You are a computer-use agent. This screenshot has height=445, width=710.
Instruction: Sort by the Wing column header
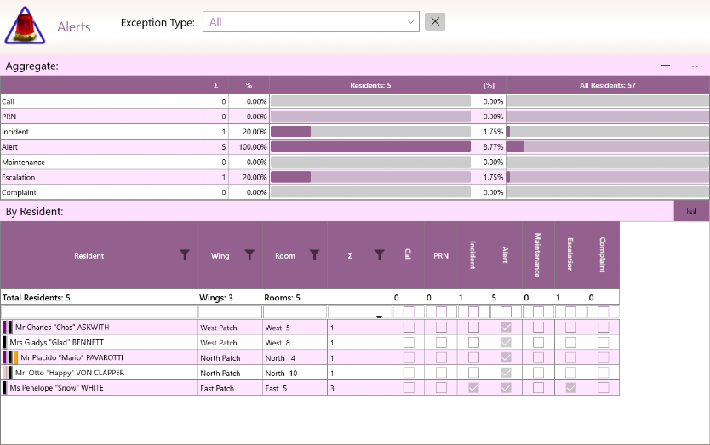click(220, 256)
